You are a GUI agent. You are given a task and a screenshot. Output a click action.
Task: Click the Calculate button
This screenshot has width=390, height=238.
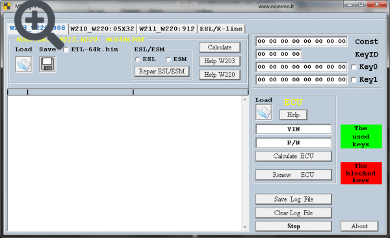[x=220, y=47]
